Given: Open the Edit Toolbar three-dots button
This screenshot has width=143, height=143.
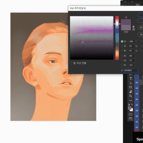Looking at the screenshot, I should tap(131, 100).
